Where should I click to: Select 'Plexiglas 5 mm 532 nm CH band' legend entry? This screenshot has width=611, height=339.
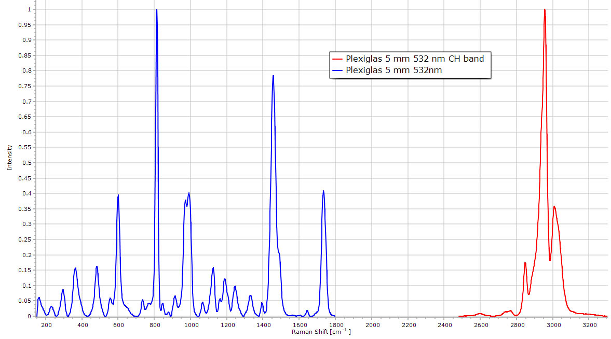(414, 59)
